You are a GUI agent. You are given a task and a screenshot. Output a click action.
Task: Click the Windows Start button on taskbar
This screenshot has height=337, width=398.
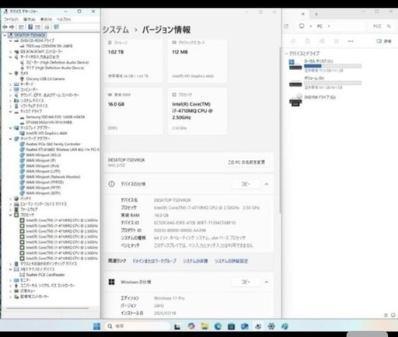click(x=96, y=326)
